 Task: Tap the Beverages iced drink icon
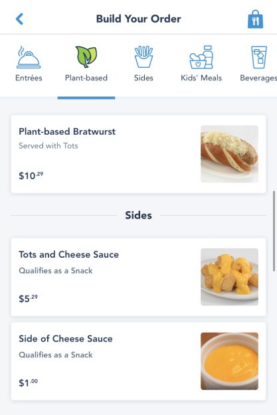258,57
